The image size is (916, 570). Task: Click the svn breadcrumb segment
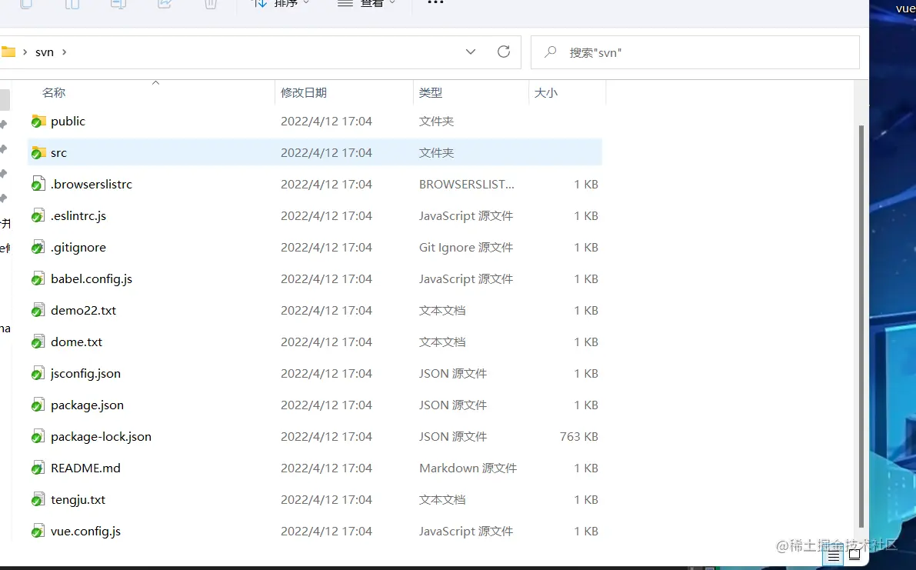click(x=45, y=52)
